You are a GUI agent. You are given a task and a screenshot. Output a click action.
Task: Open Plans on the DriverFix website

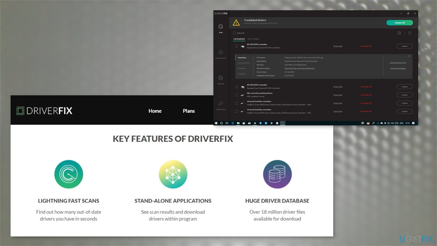[x=189, y=111]
